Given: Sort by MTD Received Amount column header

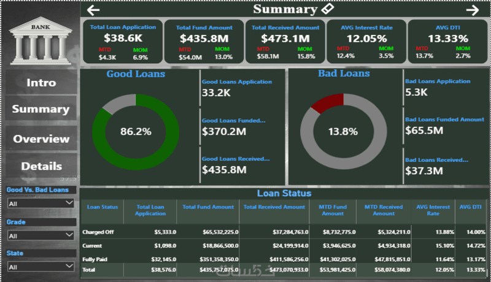Looking at the screenshot, I should (384, 210).
